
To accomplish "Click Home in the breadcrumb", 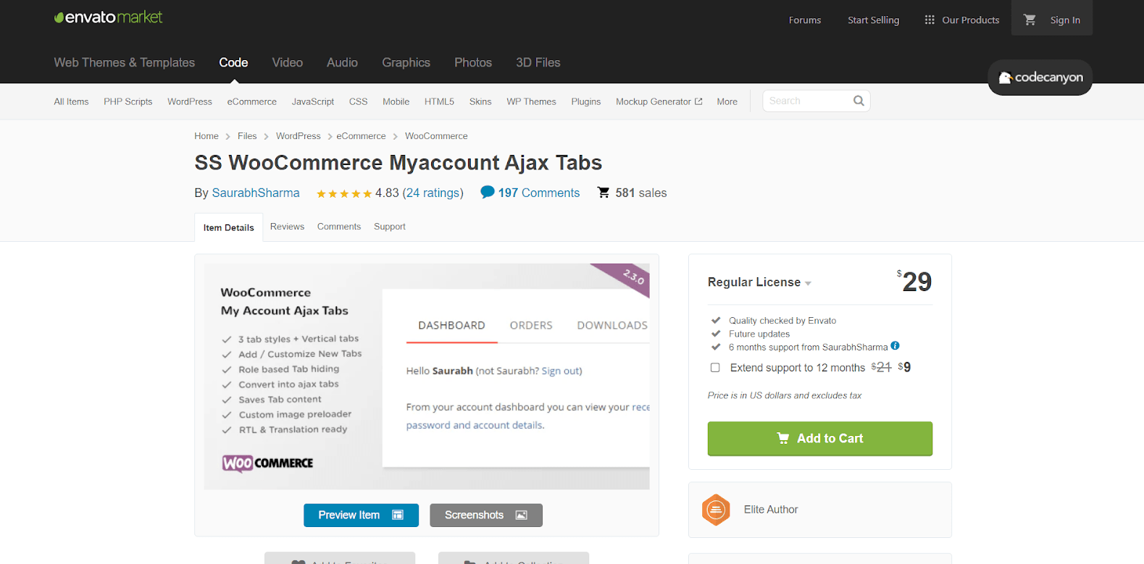I will [x=206, y=136].
